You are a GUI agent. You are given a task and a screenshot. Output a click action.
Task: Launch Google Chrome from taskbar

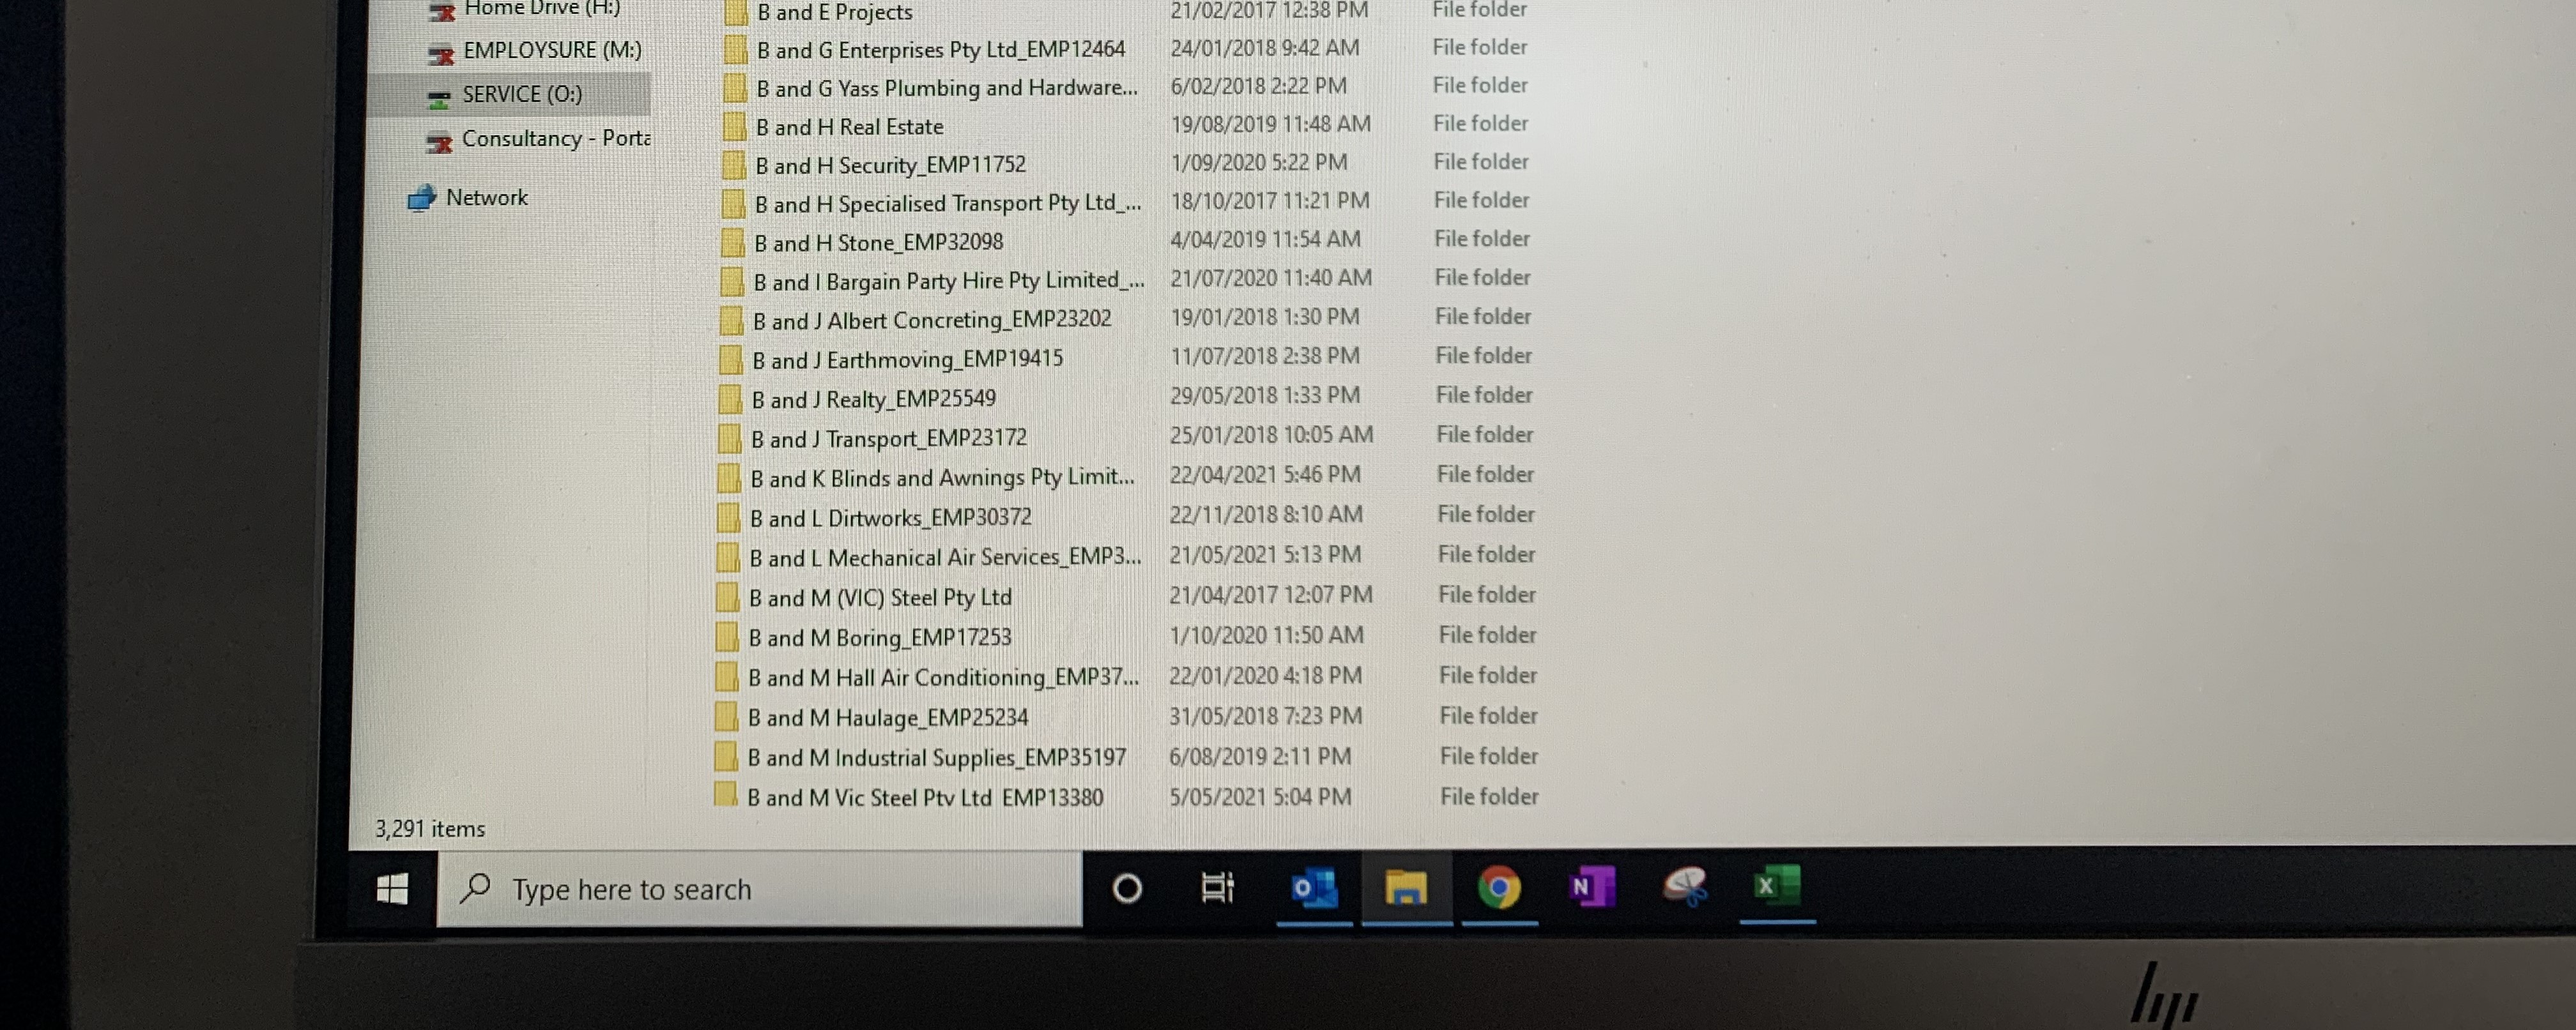[x=1498, y=887]
